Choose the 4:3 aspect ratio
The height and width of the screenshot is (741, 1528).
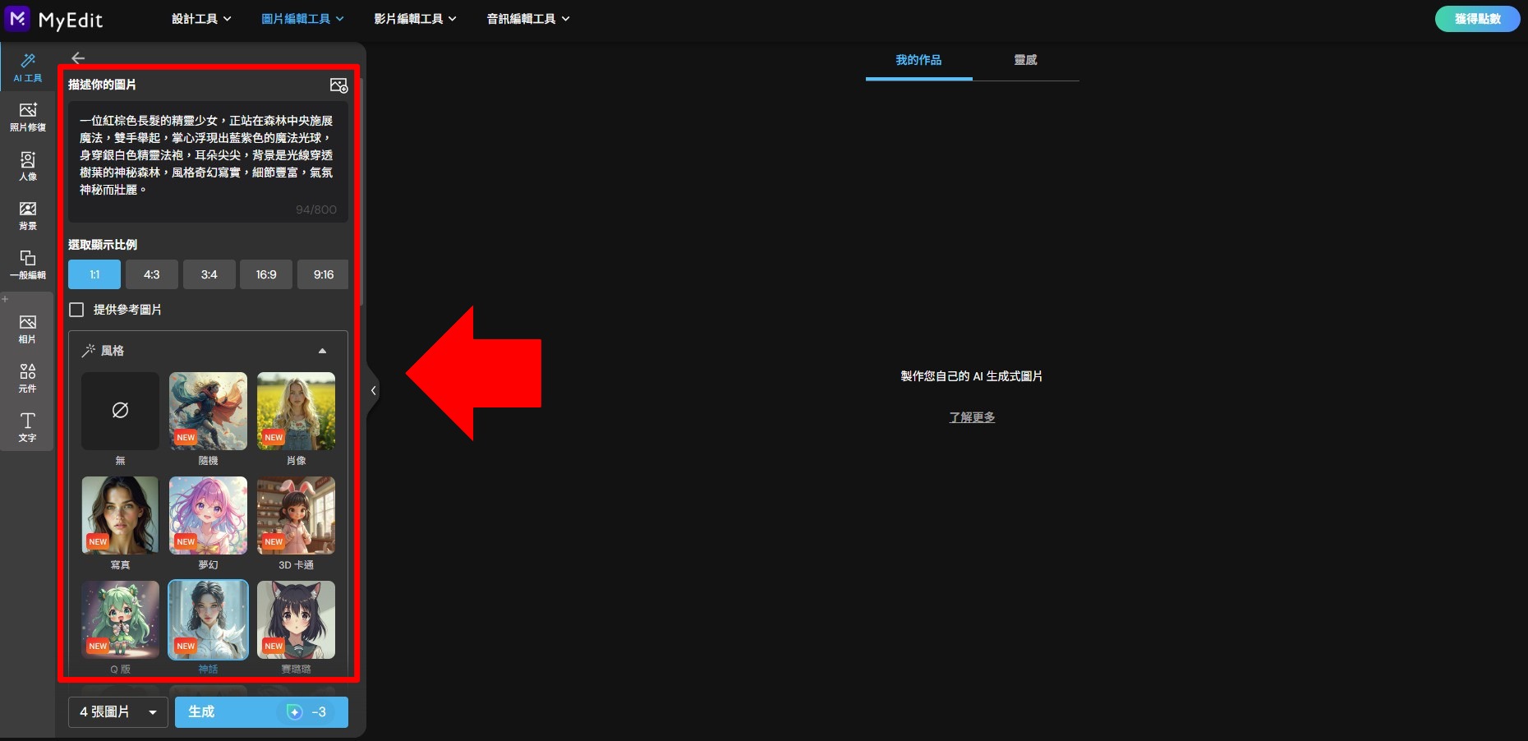click(152, 274)
